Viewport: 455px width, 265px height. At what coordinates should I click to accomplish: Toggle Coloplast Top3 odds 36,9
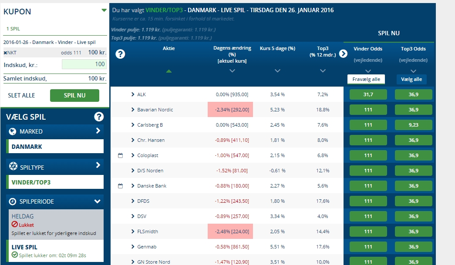tap(414, 155)
